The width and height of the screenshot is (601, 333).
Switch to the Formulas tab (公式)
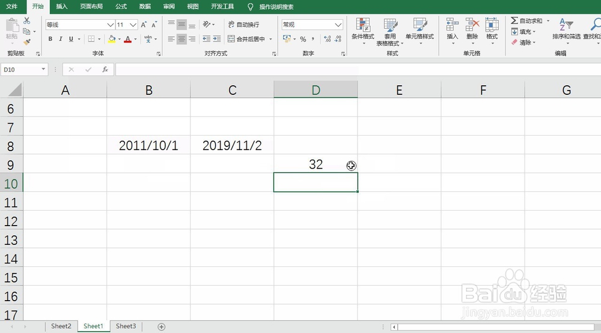121,7
